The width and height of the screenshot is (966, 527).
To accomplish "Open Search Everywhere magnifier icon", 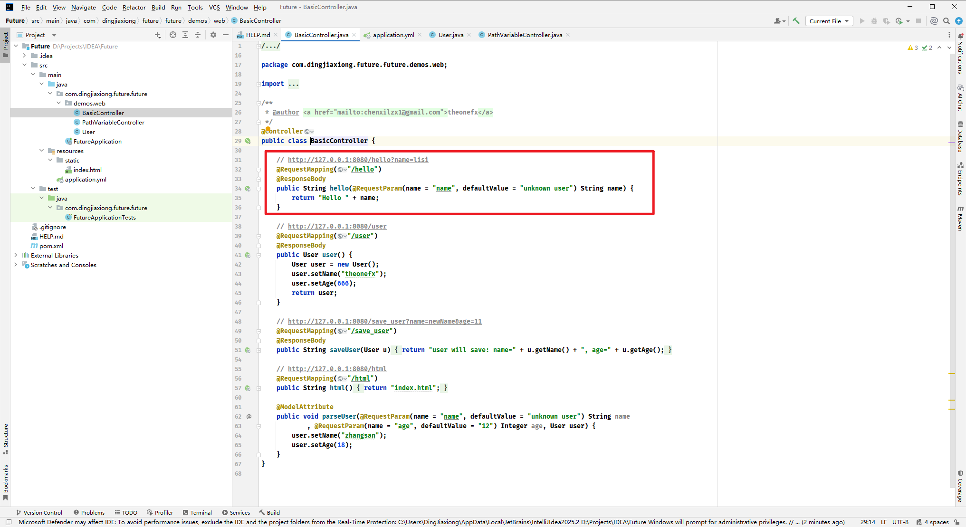I will (x=947, y=21).
